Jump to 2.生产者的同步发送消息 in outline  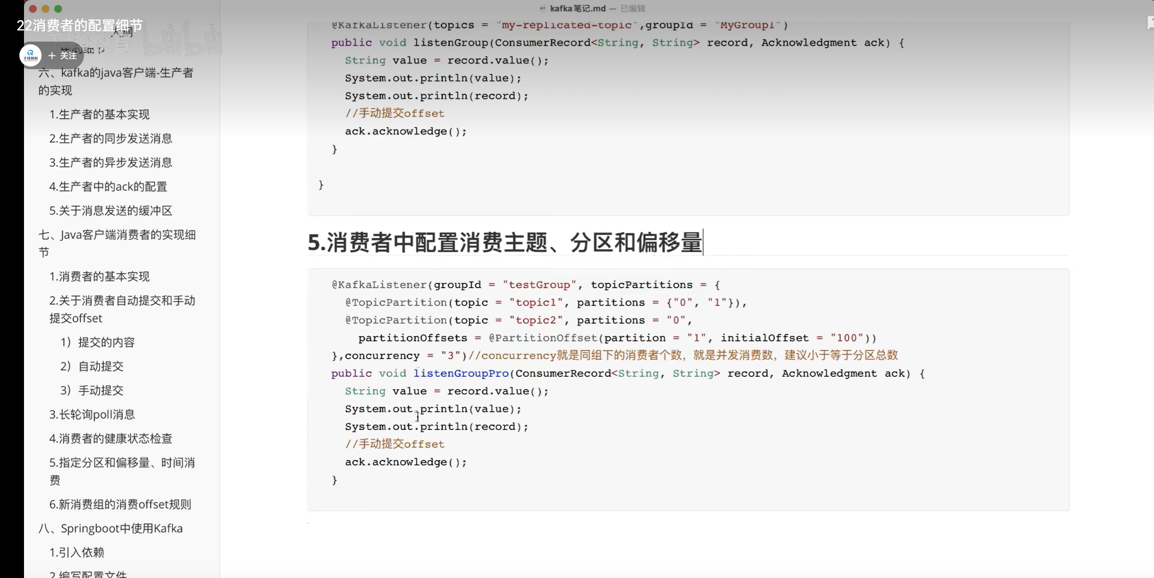pyautogui.click(x=110, y=138)
